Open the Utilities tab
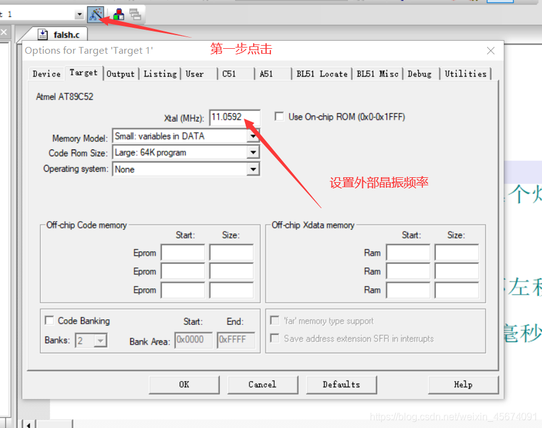 (465, 73)
